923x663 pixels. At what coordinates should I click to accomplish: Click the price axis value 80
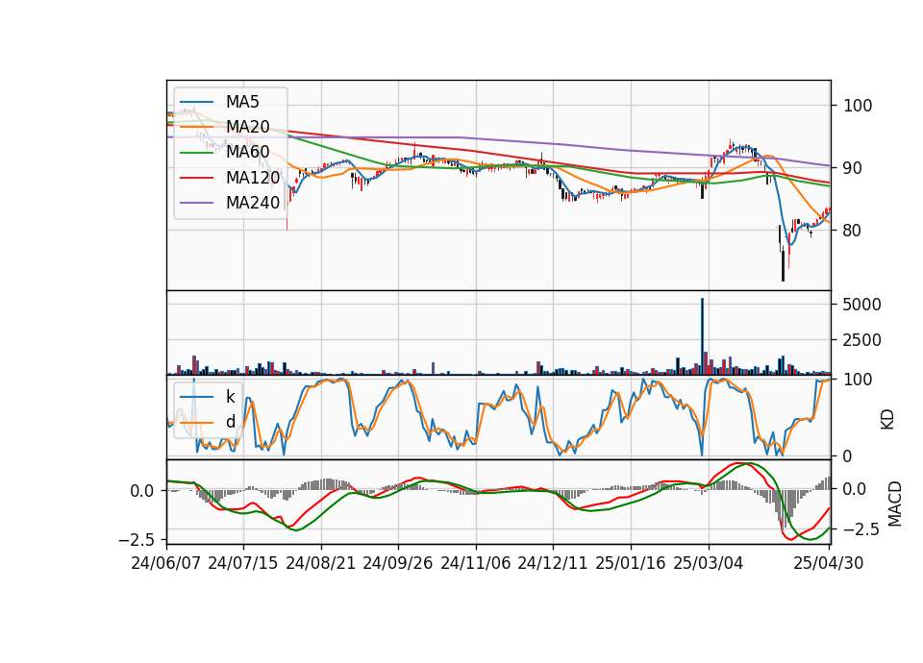853,231
